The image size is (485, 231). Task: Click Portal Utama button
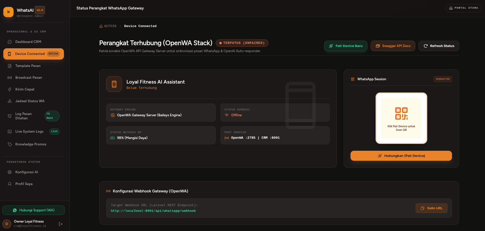tap(464, 8)
